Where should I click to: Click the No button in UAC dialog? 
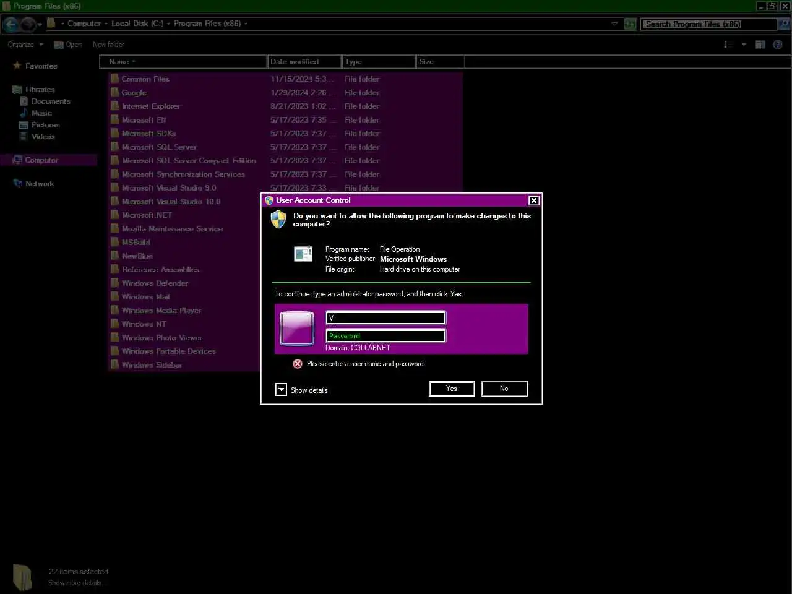[504, 389]
